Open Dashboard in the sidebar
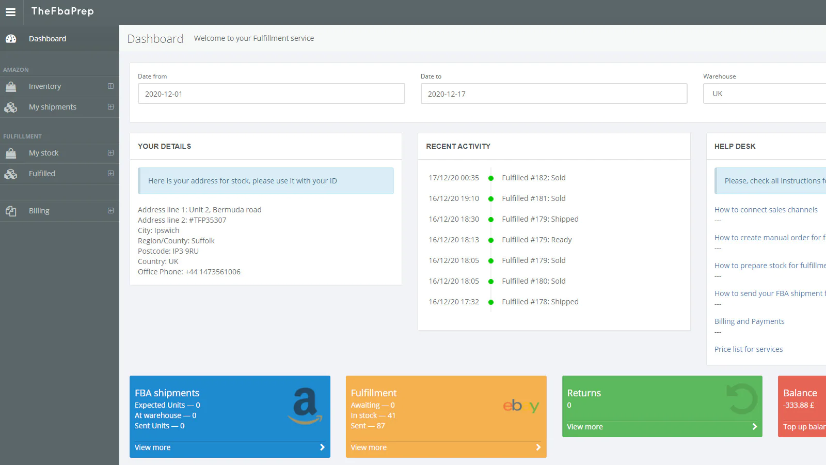826x465 pixels. tap(59, 39)
